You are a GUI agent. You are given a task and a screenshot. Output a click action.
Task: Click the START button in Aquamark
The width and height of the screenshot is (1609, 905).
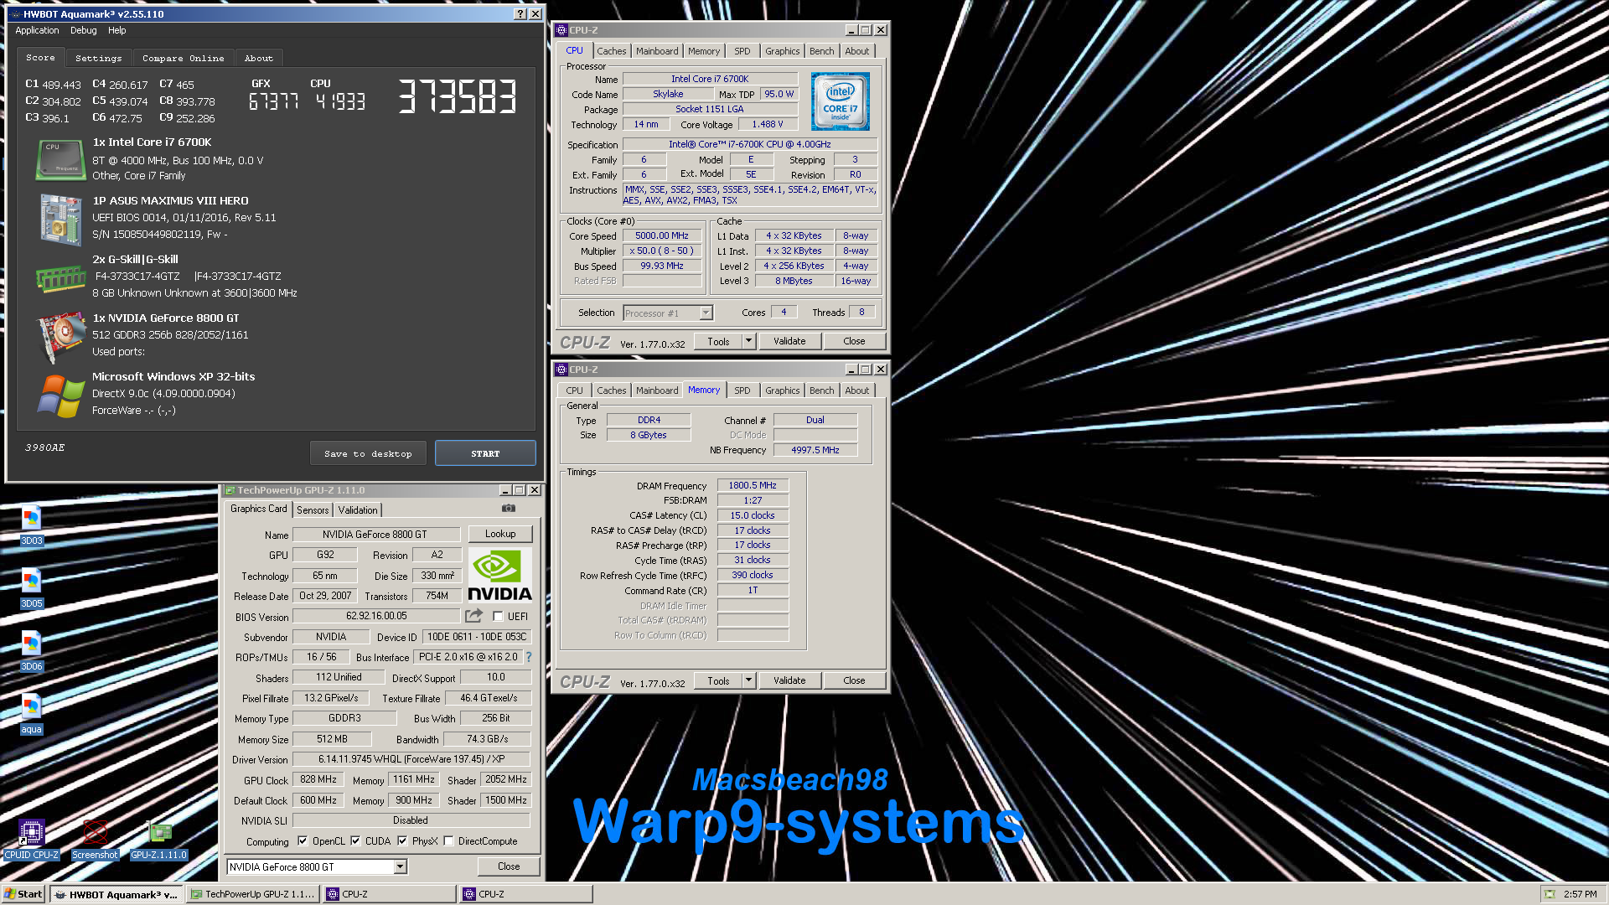click(x=485, y=453)
